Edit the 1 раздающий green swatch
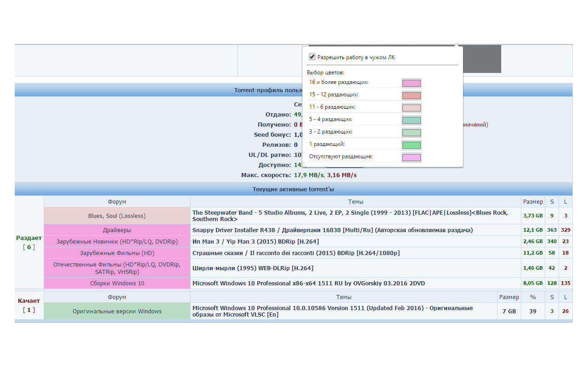 point(411,145)
